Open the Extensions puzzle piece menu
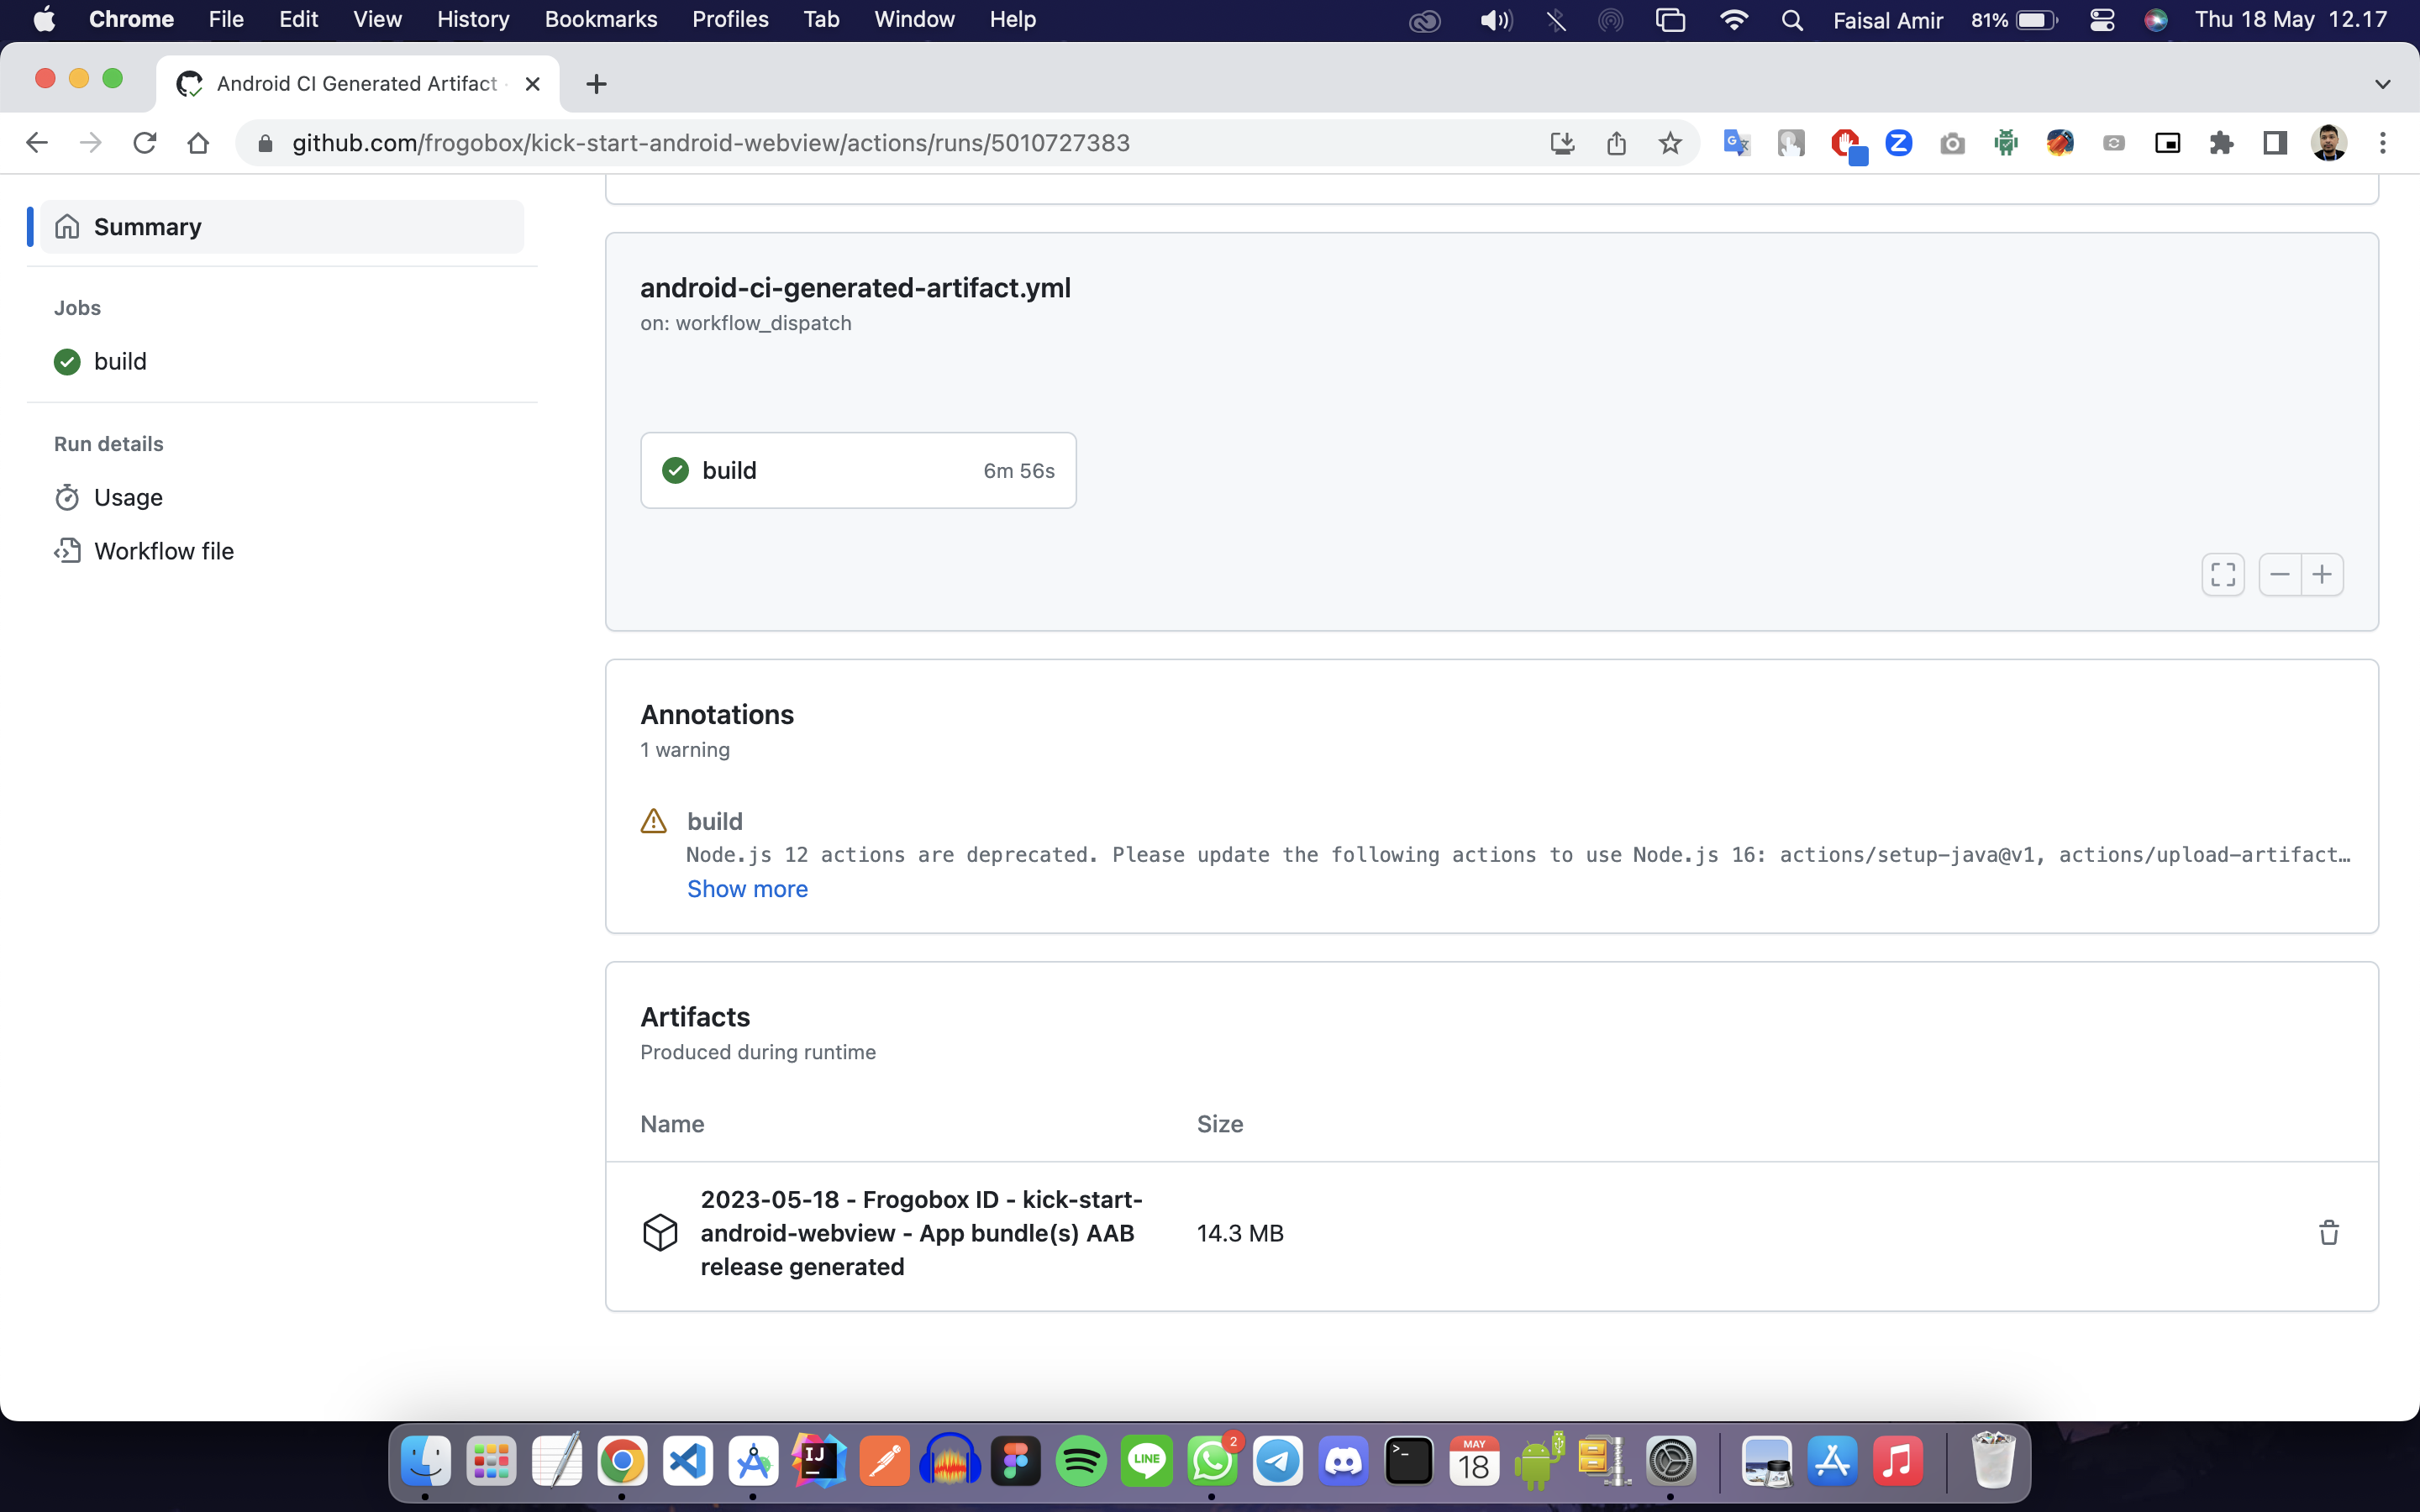Screen dimensions: 2420x1512 (x=2221, y=143)
